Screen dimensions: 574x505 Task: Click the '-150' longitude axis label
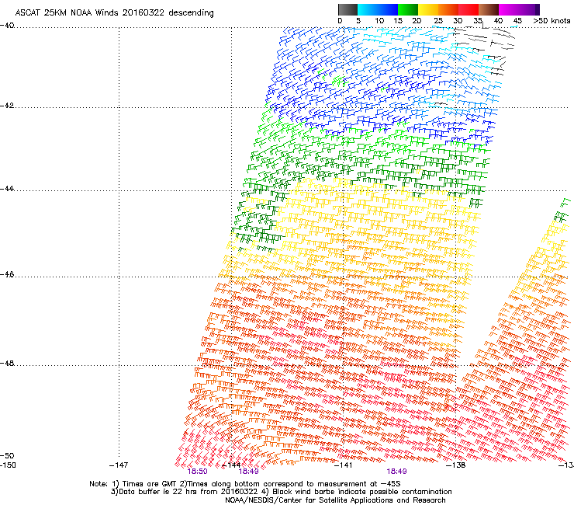click(8, 465)
